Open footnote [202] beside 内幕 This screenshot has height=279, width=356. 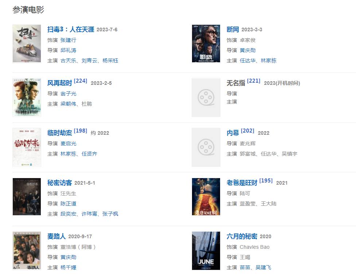pyautogui.click(x=247, y=130)
